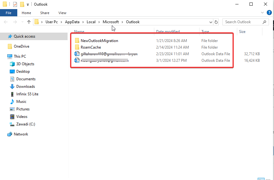This screenshot has height=180, width=274.
Task: Select the Infinix S5 Lite device
Action: [x=27, y=94]
